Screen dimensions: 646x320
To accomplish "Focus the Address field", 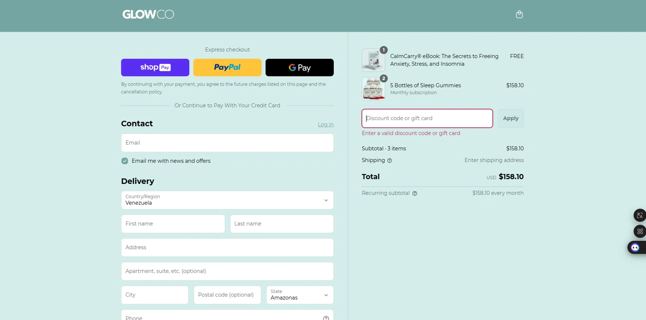I will pos(227,248).
